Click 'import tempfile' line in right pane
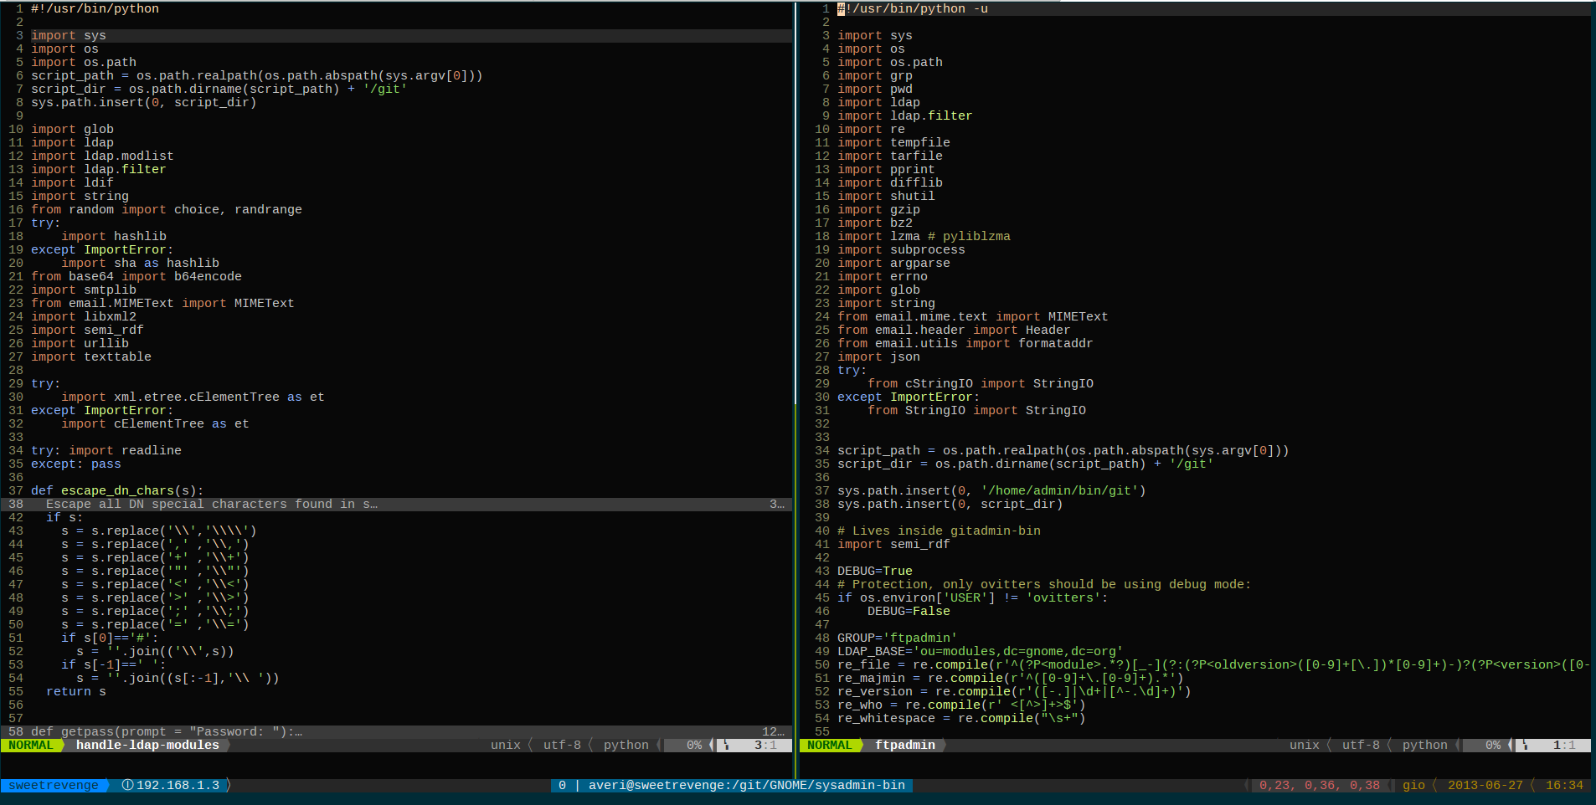Screen dimensions: 1596x805 pyautogui.click(x=893, y=142)
